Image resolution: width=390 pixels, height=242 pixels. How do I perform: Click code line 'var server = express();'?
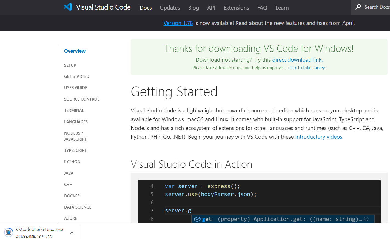202,186
